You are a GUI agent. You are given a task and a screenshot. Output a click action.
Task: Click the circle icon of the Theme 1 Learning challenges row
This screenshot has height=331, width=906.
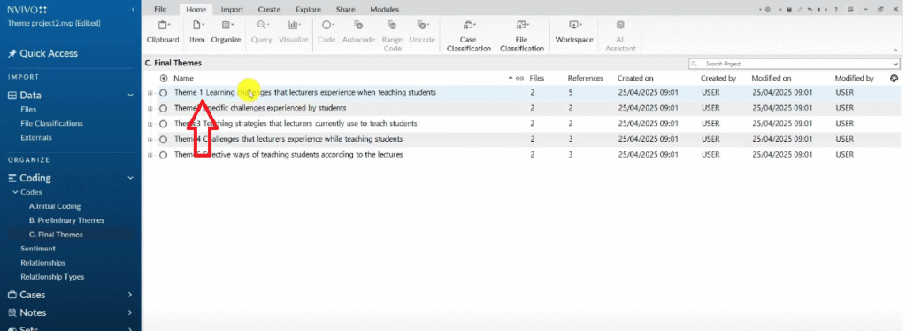[164, 92]
